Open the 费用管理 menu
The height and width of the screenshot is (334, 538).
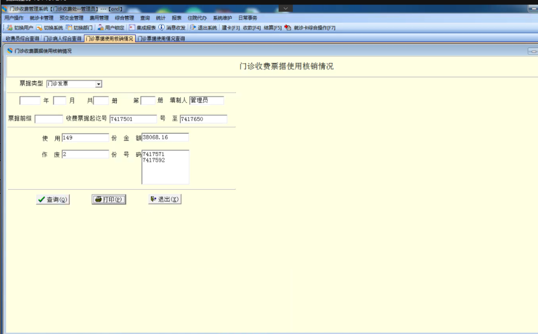coord(99,18)
